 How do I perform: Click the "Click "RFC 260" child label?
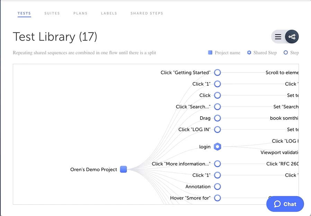[283, 164]
